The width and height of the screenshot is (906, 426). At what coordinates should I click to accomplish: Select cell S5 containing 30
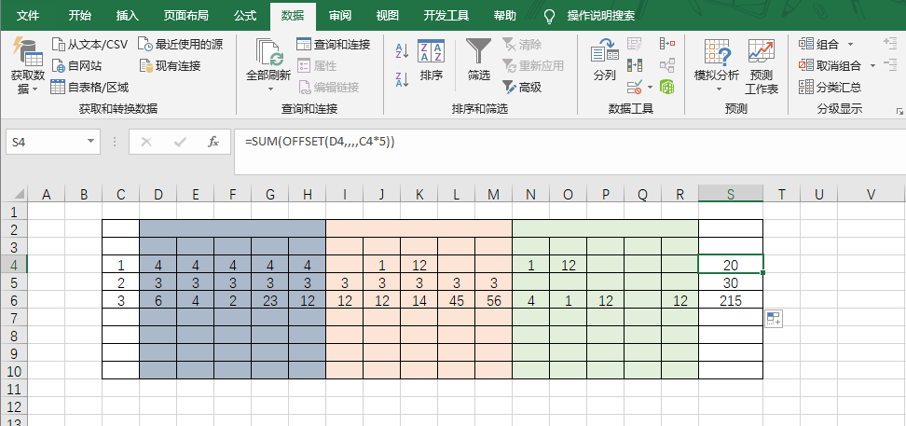pos(731,283)
